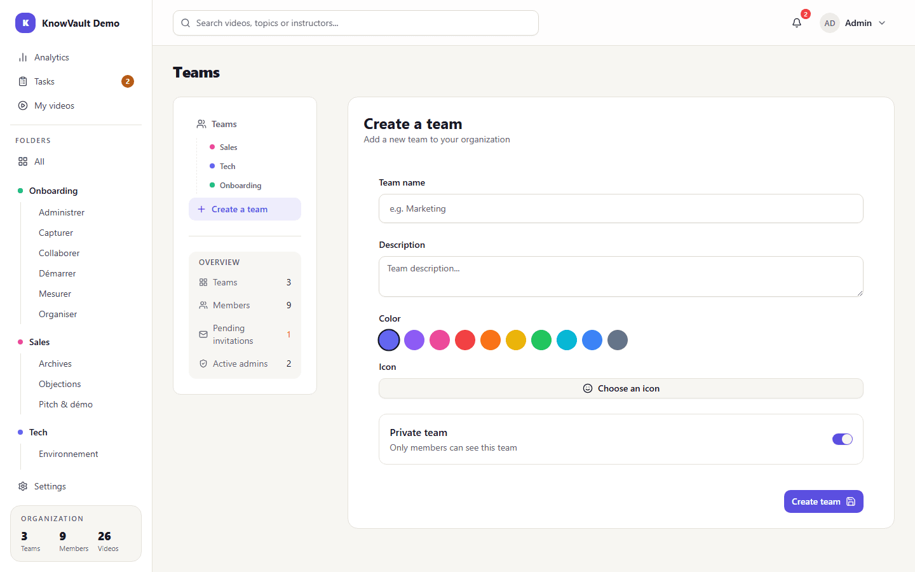Click the My videos play icon

coord(23,106)
